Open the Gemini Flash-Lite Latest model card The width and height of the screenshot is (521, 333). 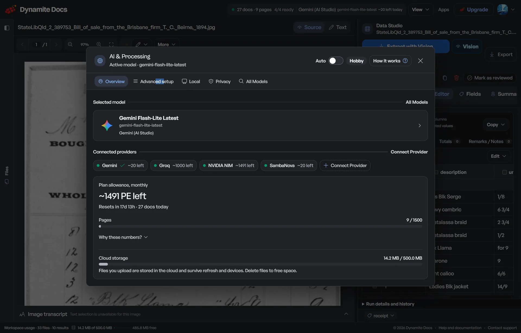[260, 126]
